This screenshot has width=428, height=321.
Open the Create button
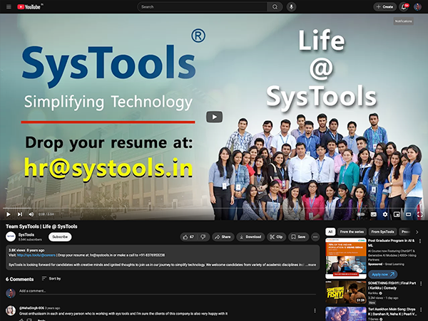coord(385,7)
